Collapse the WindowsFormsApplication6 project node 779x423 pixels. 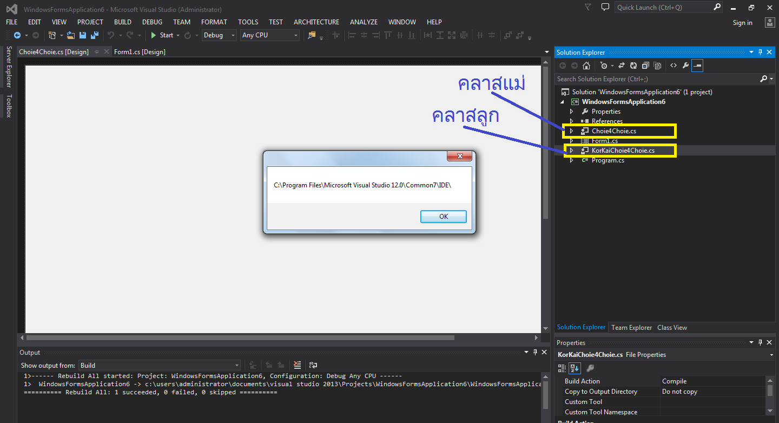coord(562,102)
